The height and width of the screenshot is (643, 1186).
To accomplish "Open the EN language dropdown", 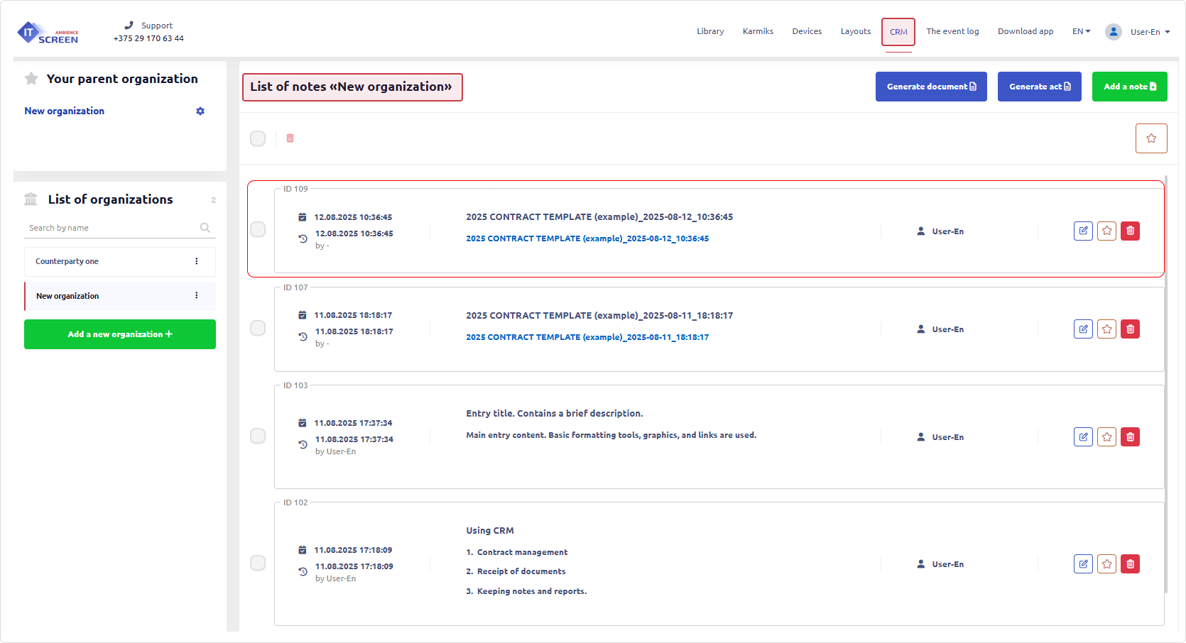I will click(x=1081, y=31).
